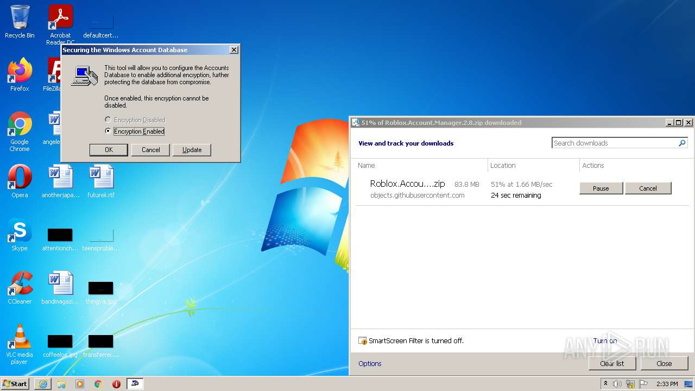This screenshot has width=695, height=391.
Task: Launch the Skype desktop shortcut
Action: [20, 235]
